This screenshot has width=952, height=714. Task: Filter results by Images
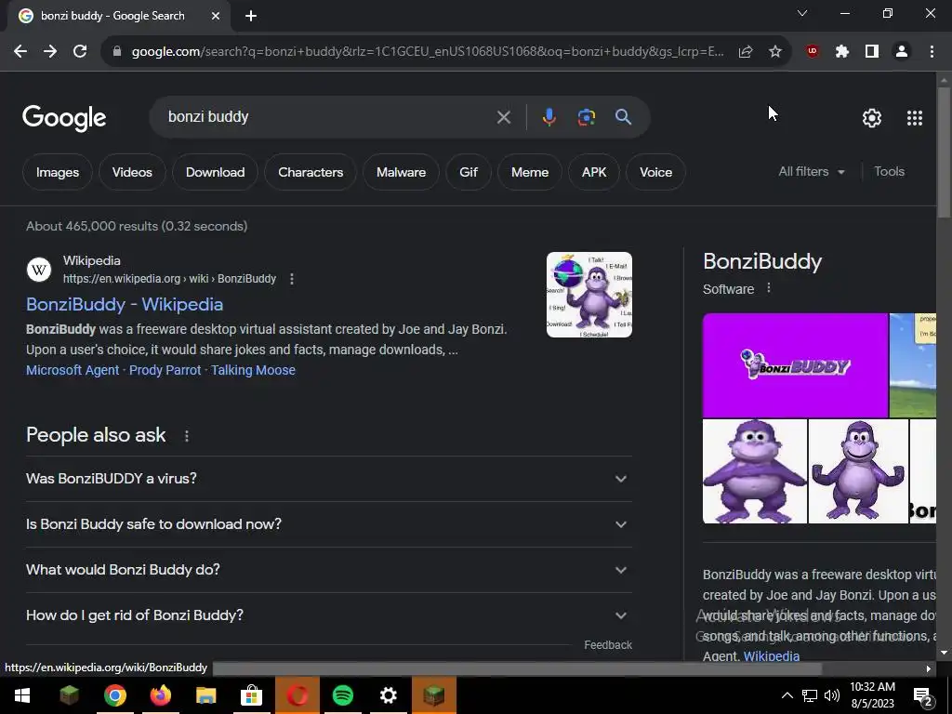(x=58, y=172)
